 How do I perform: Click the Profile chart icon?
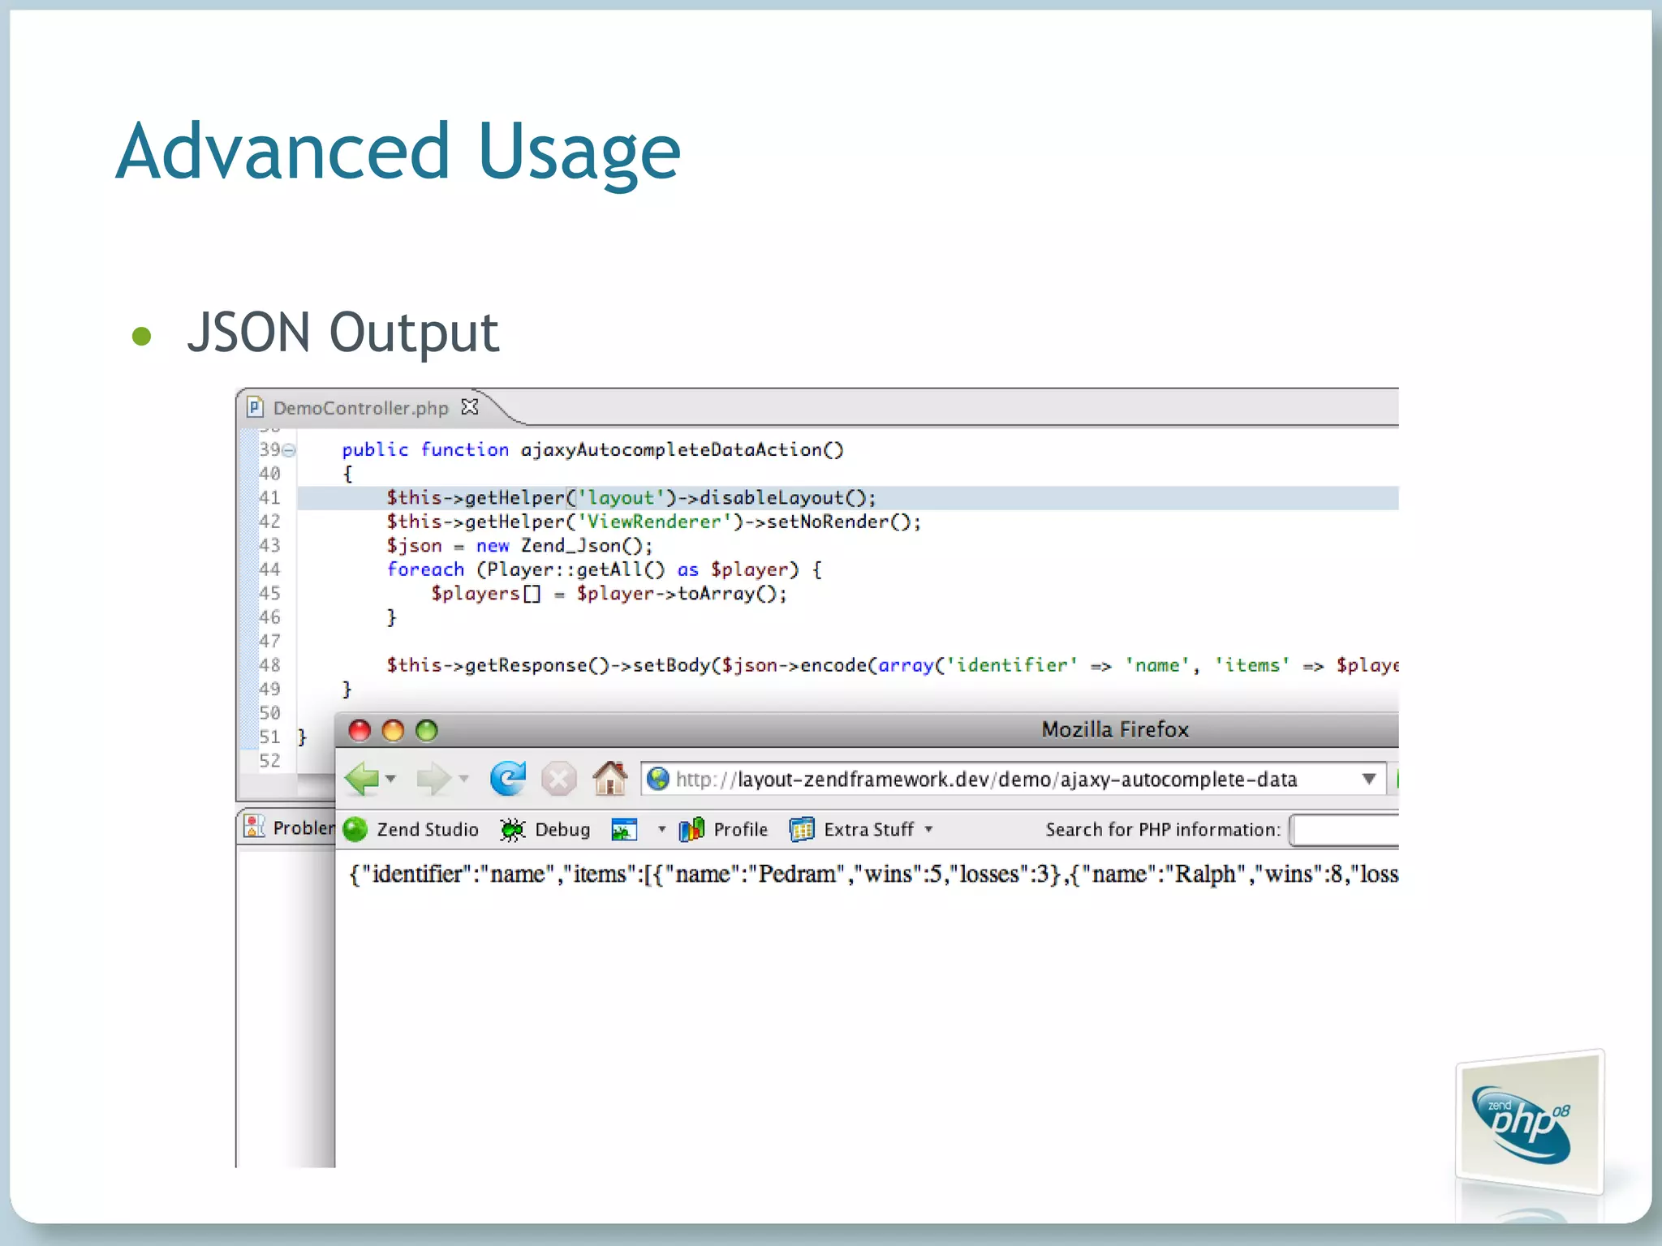691,829
